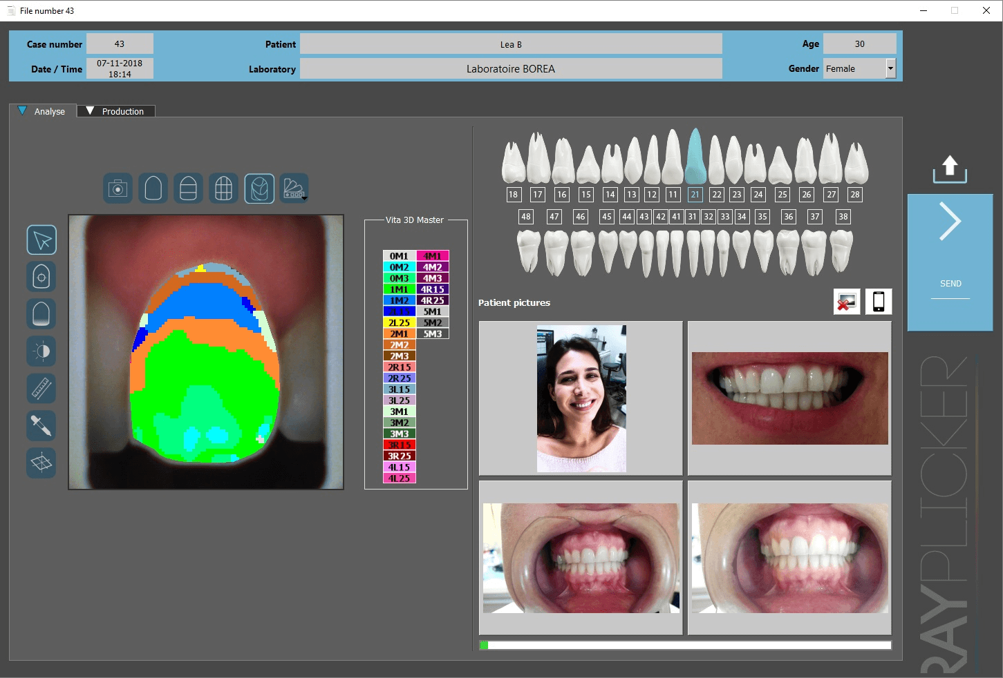This screenshot has width=1003, height=678.
Task: Click the Laboratory field
Action: [511, 68]
